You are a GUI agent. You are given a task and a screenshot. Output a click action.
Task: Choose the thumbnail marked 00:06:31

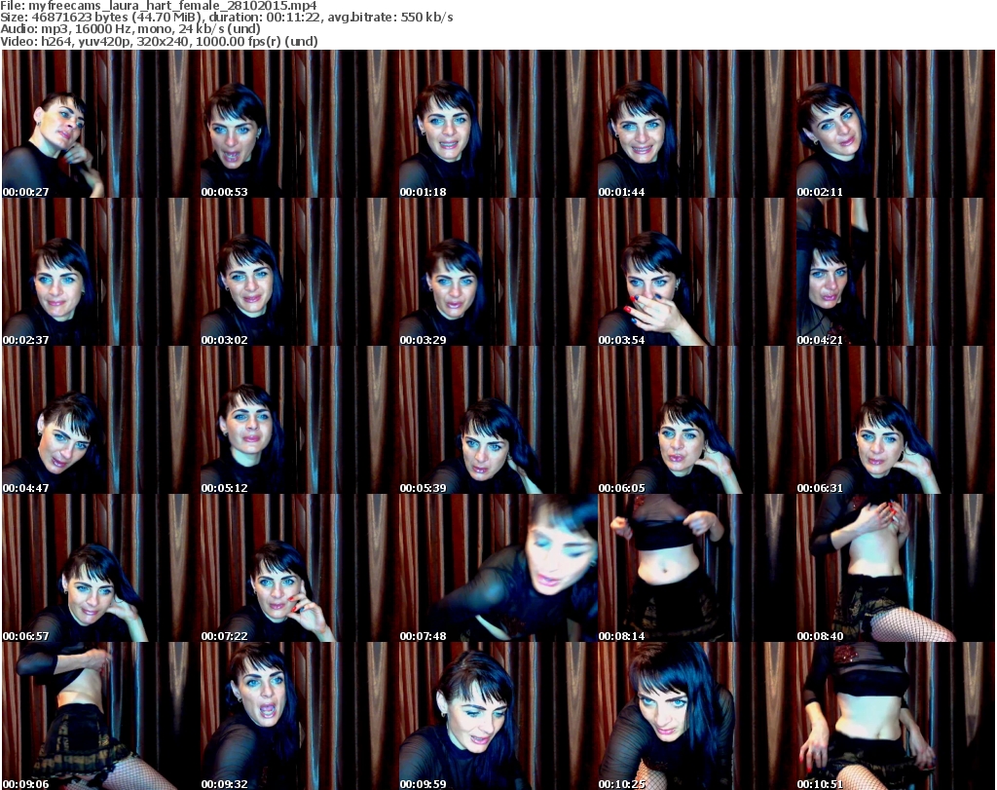896,421
